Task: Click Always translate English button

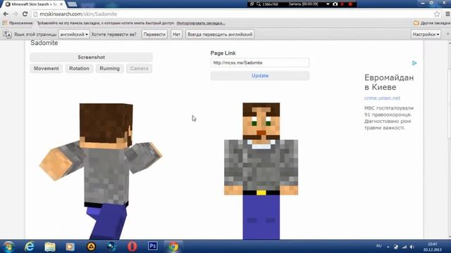Action: click(220, 34)
